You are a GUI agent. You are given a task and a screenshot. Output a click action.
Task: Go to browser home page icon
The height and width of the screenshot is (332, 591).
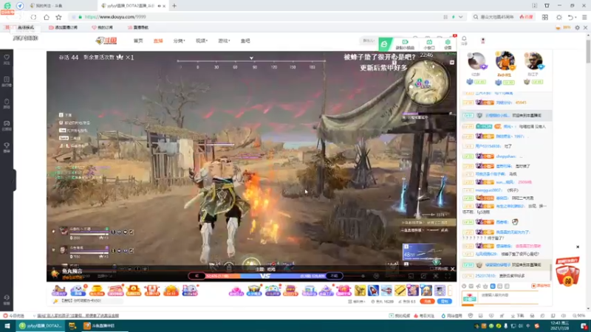47,17
